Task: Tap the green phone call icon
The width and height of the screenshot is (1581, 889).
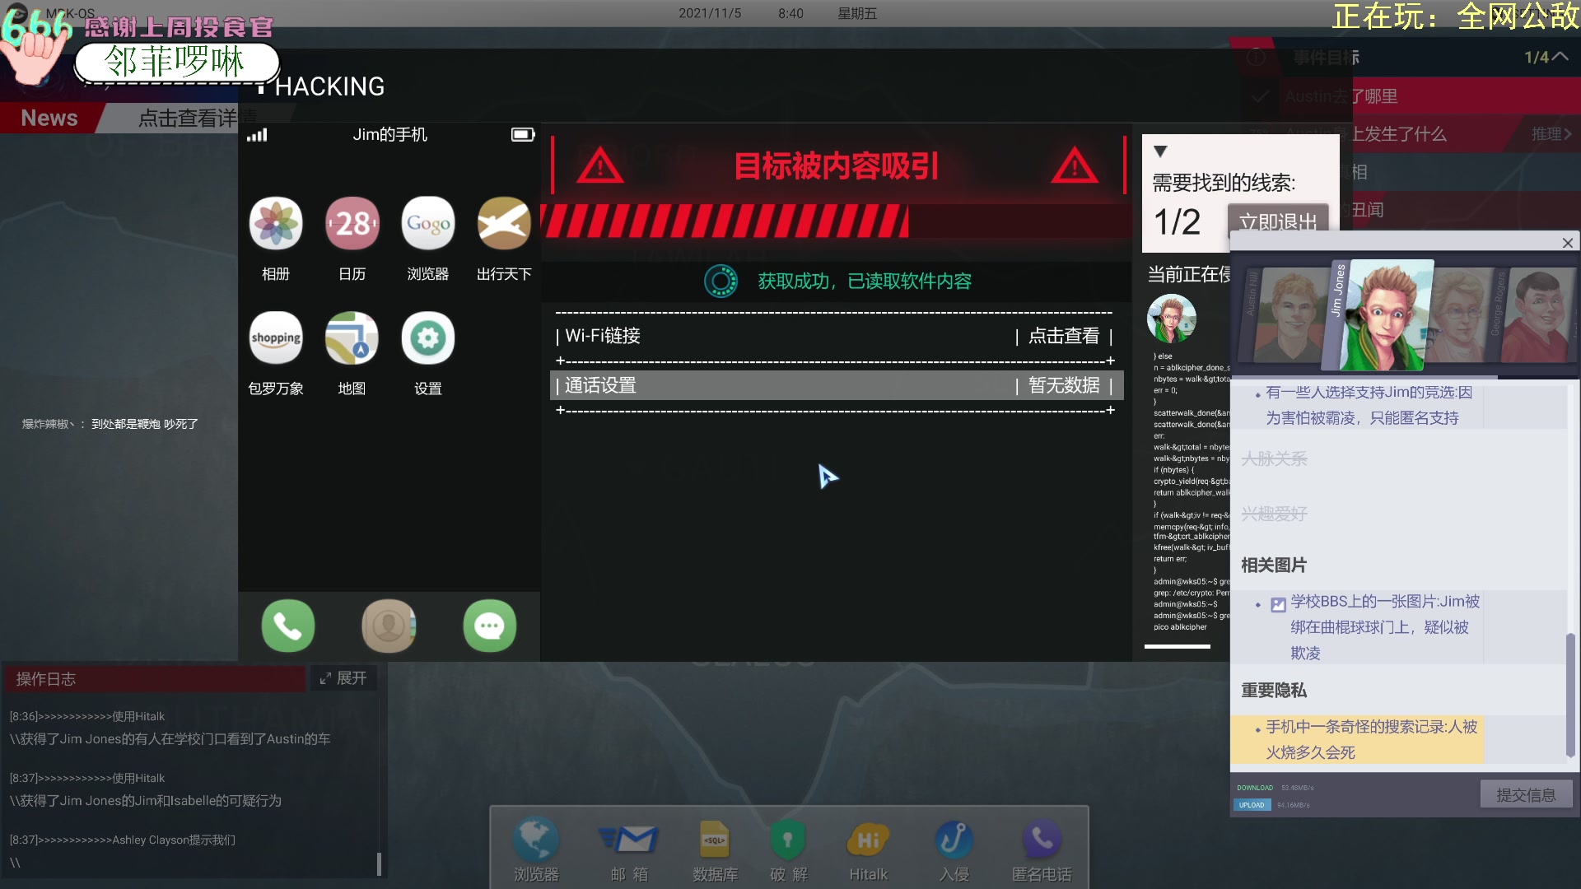Action: tap(288, 626)
